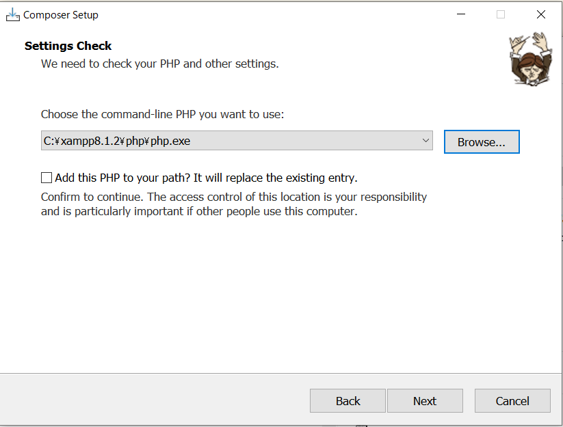Click the "We need to check your PHP" description
This screenshot has height=427, width=563.
[159, 64]
